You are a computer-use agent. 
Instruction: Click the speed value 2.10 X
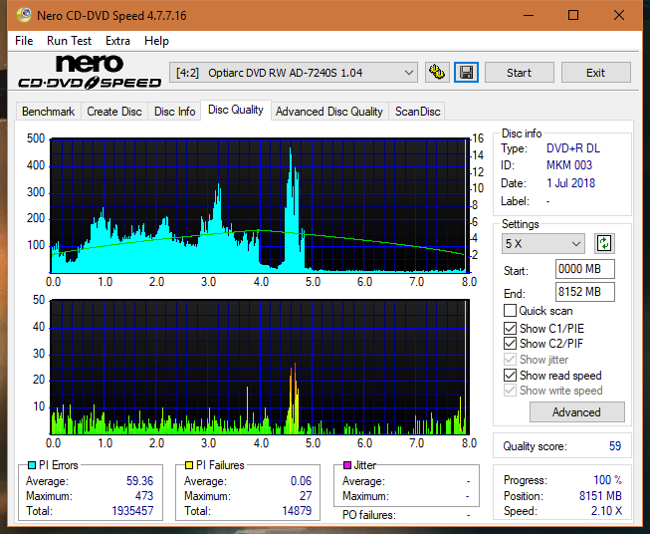tap(606, 511)
